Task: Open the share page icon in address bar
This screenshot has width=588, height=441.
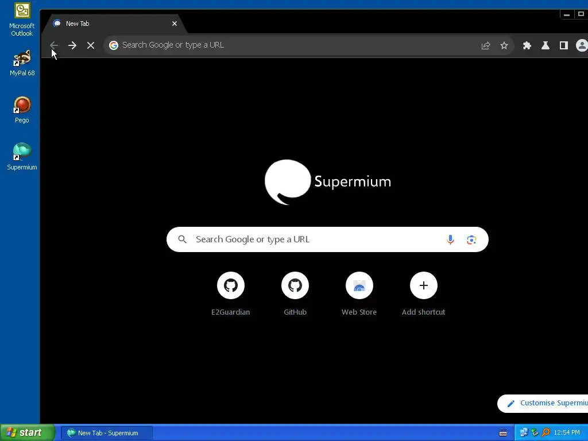Action: (x=486, y=45)
